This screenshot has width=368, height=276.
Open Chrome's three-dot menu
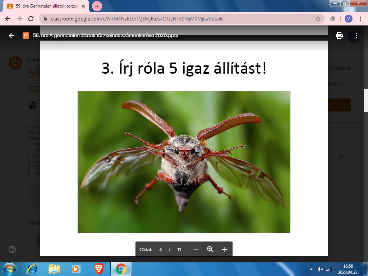tap(360, 19)
